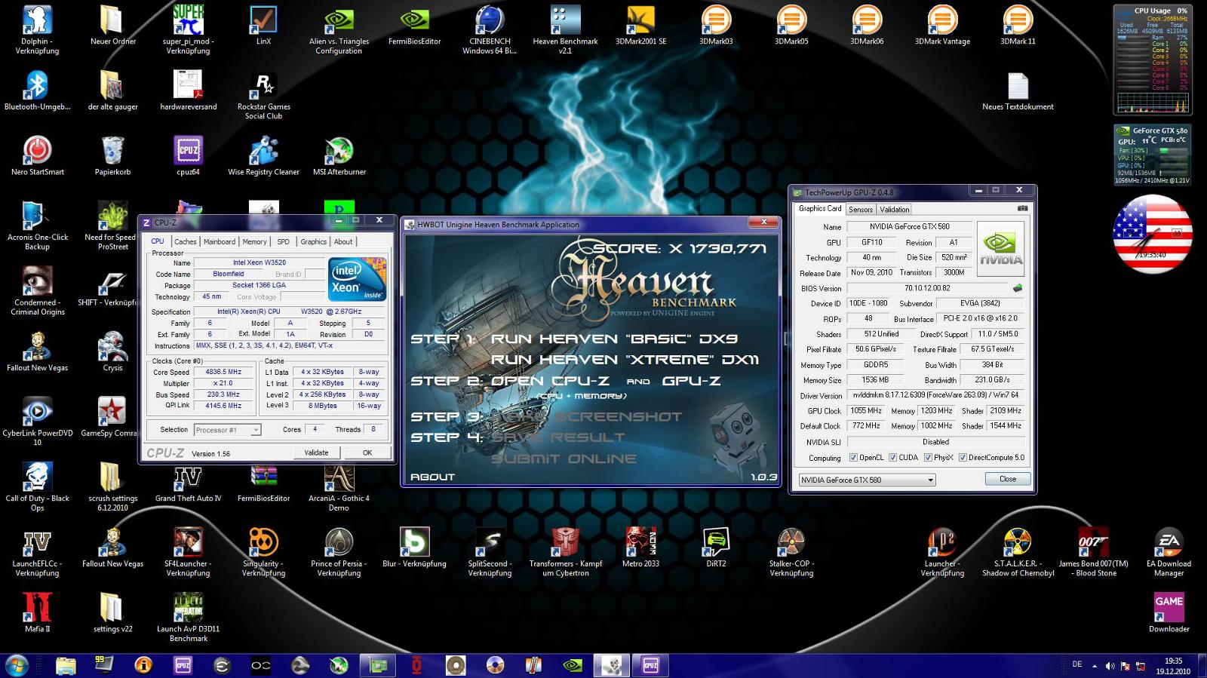Click Run Heaven "Basic" DX9

(614, 339)
